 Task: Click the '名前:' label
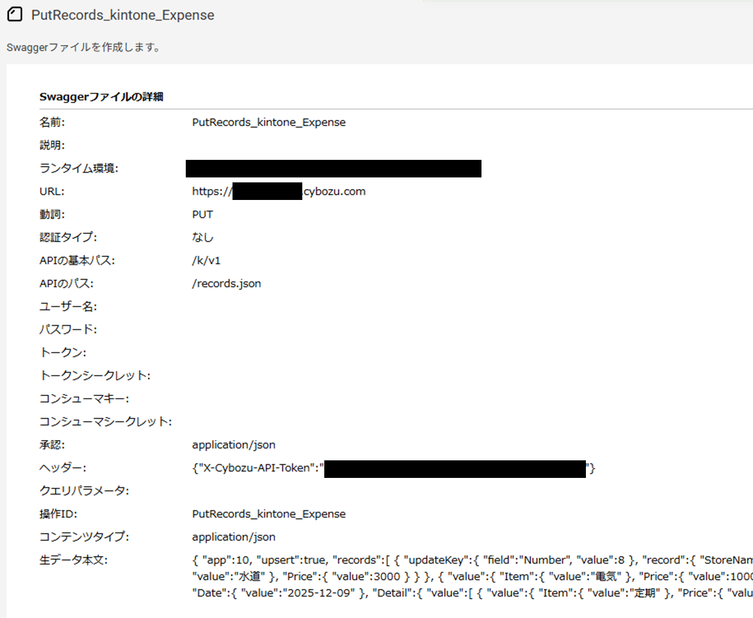(x=52, y=122)
